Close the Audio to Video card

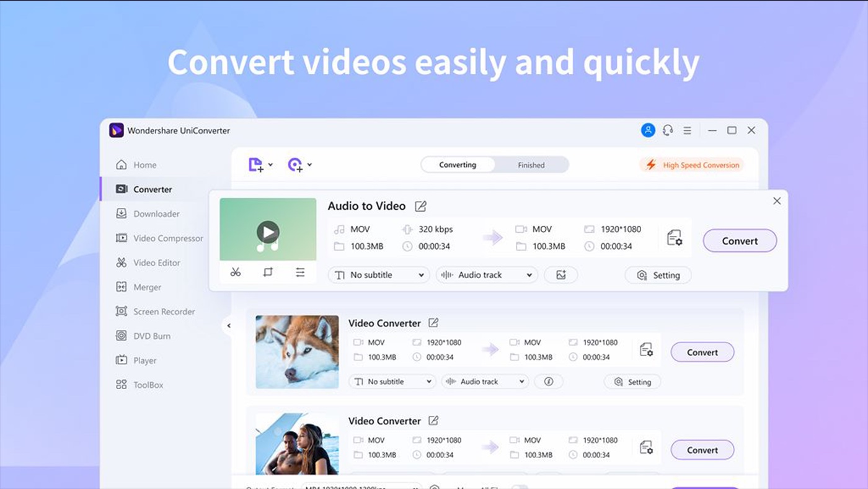pyautogui.click(x=777, y=201)
